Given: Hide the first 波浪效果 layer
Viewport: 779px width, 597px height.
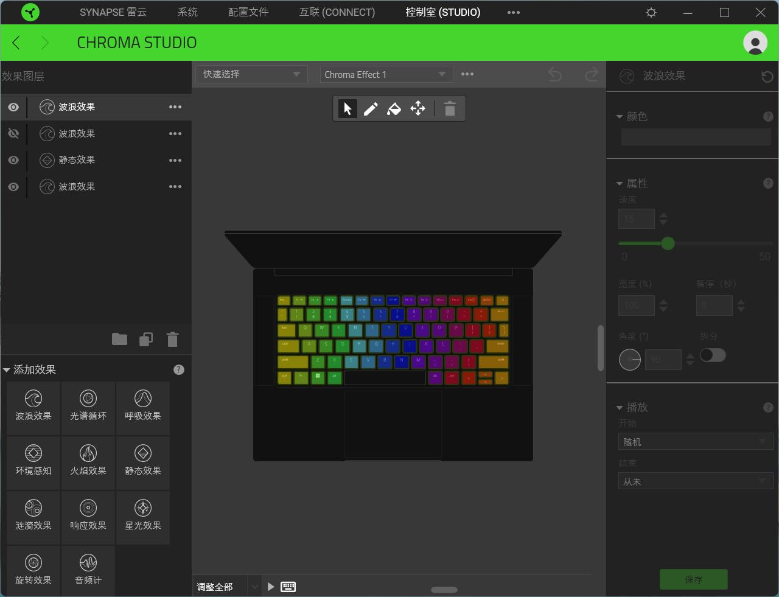Looking at the screenshot, I should point(13,107).
